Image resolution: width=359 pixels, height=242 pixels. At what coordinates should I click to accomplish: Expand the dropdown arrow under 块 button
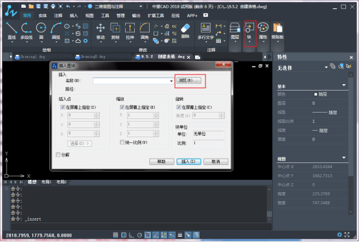pyautogui.click(x=249, y=41)
